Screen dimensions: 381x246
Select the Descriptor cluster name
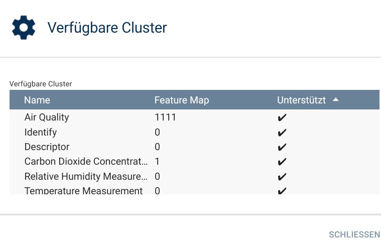pos(47,147)
